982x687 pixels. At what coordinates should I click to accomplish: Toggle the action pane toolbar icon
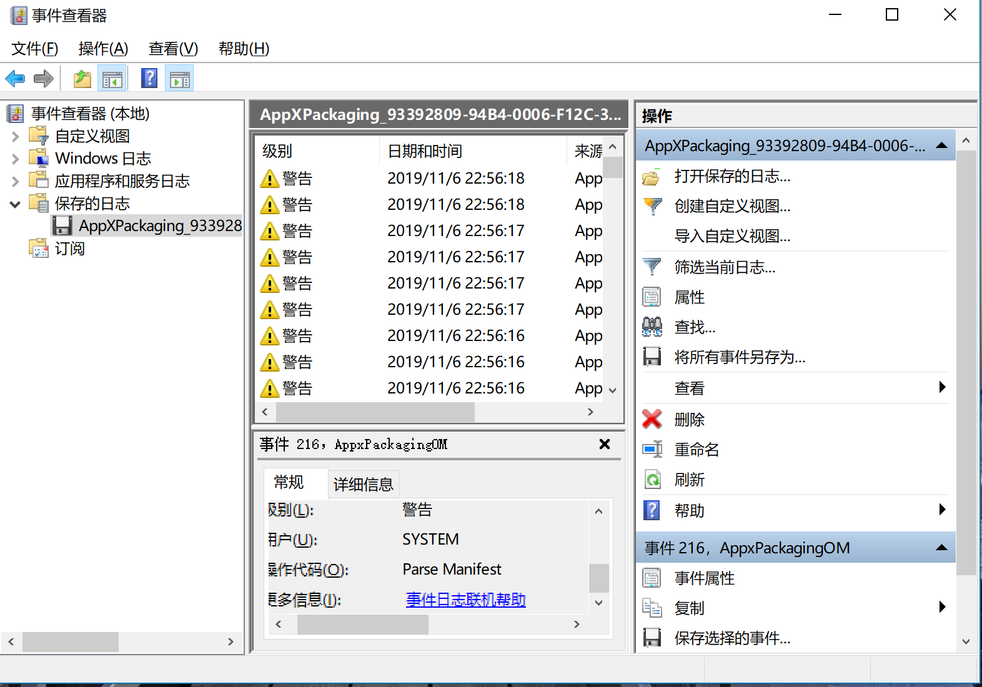[x=179, y=79]
